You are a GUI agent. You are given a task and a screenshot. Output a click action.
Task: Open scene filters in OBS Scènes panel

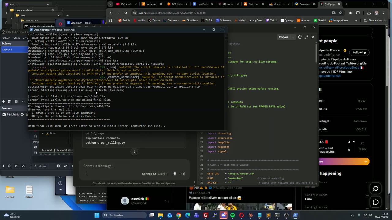(x=16, y=101)
